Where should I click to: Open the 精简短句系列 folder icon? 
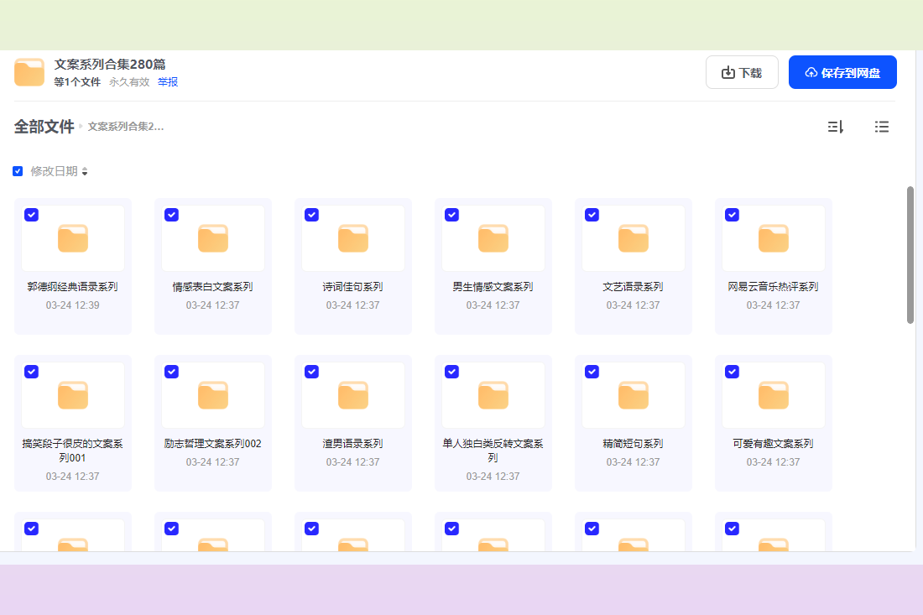[x=634, y=395]
